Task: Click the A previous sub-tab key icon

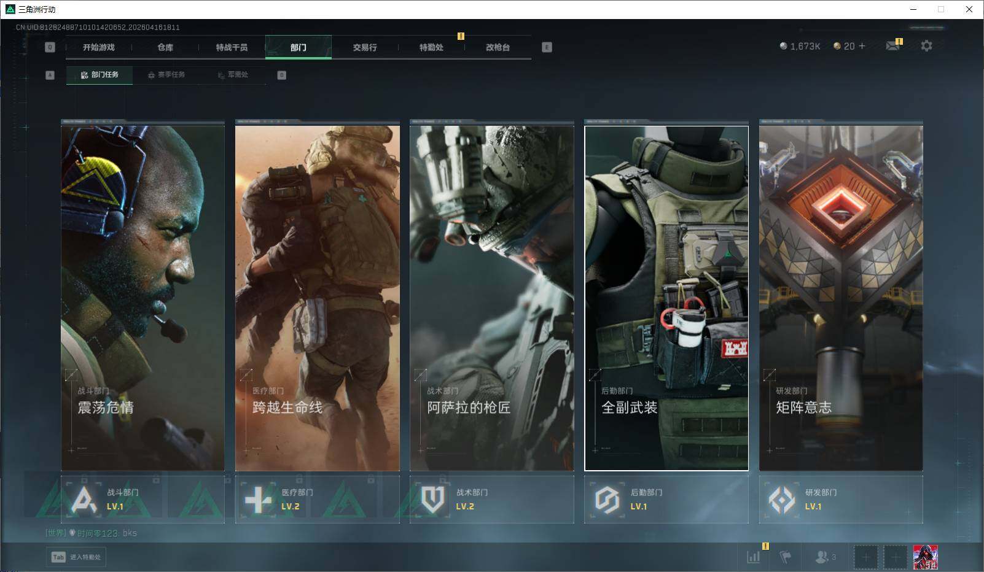Action: coord(50,75)
